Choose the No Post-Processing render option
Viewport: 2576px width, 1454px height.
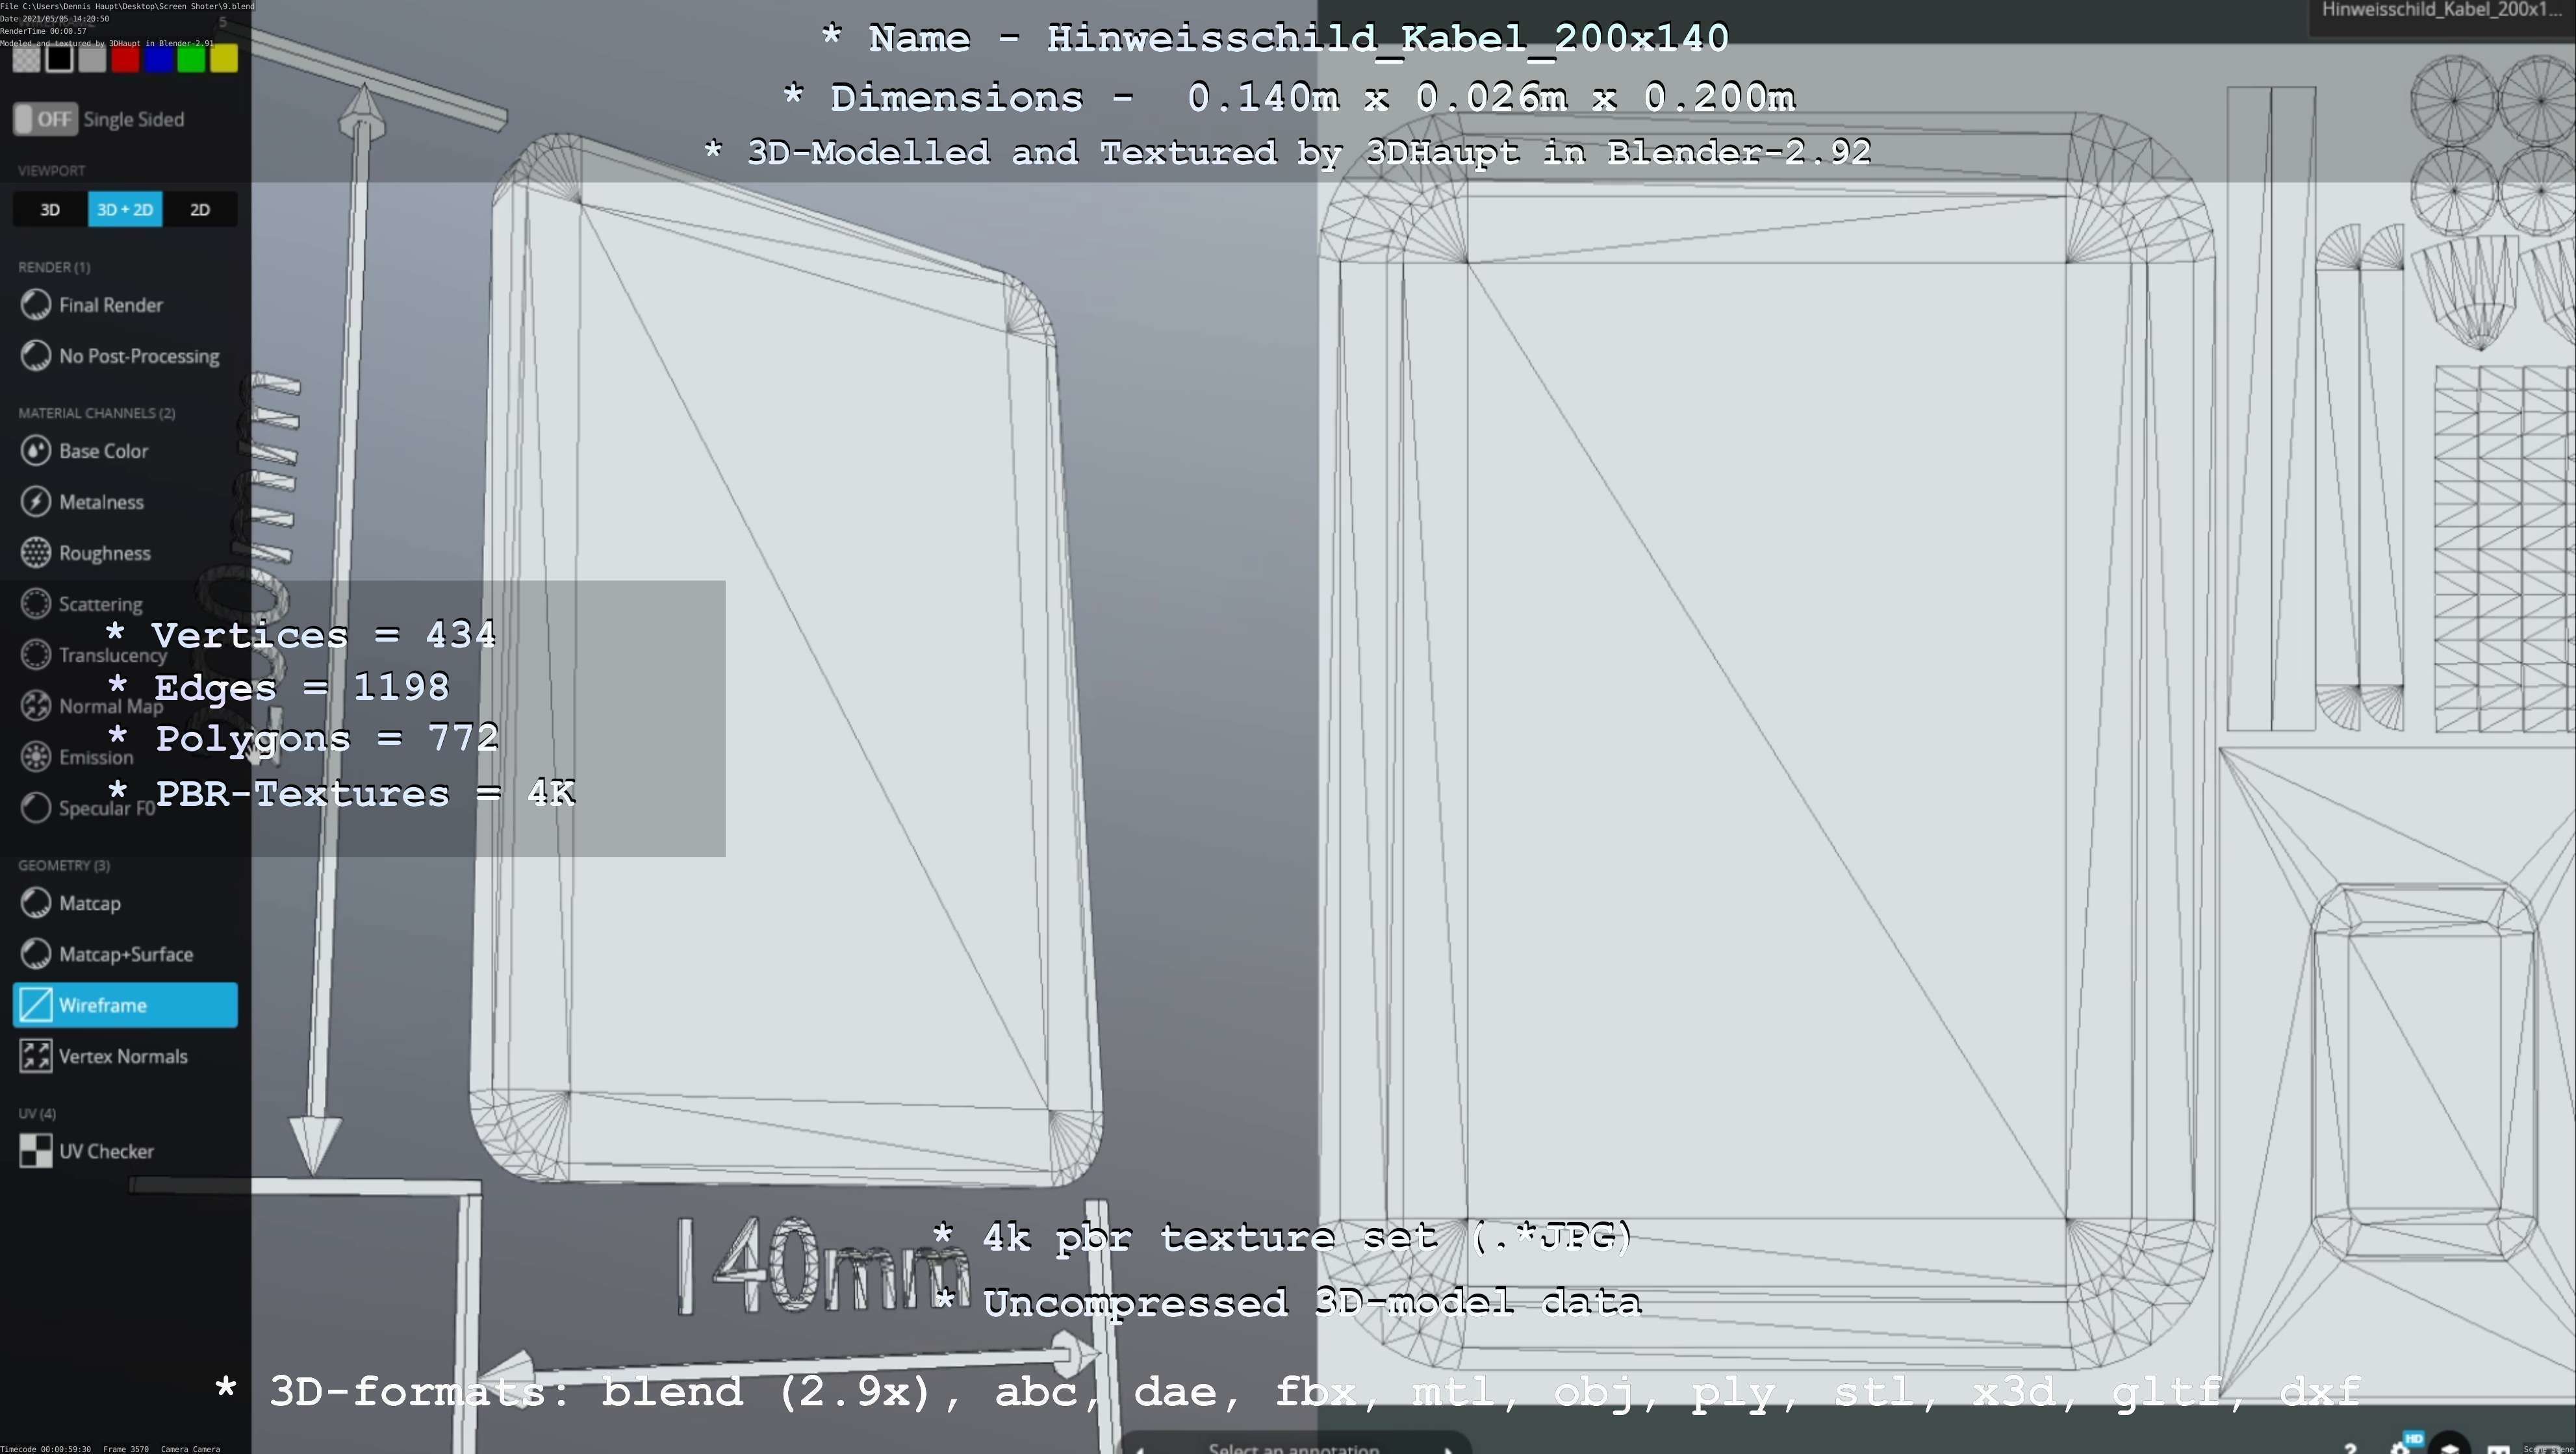[x=138, y=357]
